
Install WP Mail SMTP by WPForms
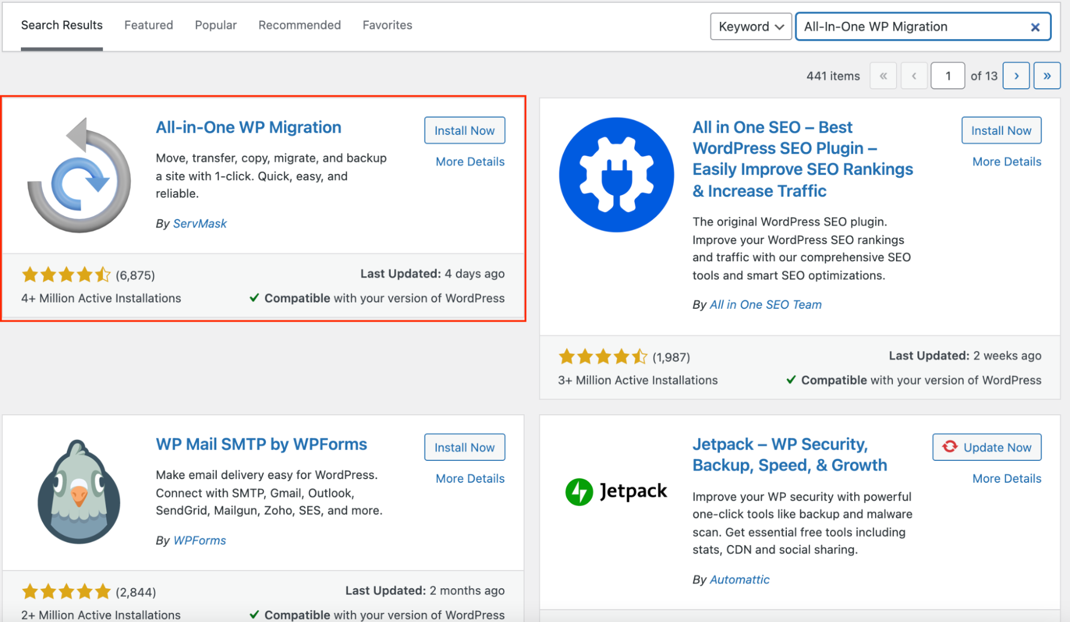[464, 447]
